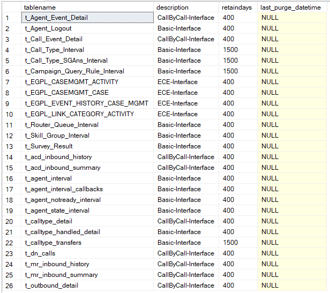
Task: Select the t_EGPL_EVENT_HISTORY_CASE_MGMT cell
Action: pos(87,103)
